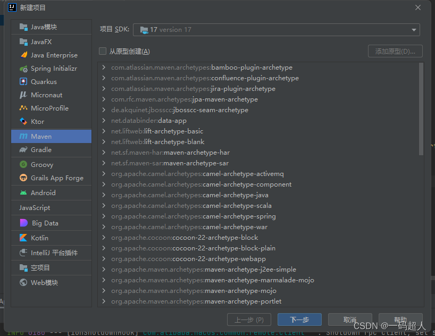
Task: Click the Micronaut mu icon
Action: click(x=23, y=95)
